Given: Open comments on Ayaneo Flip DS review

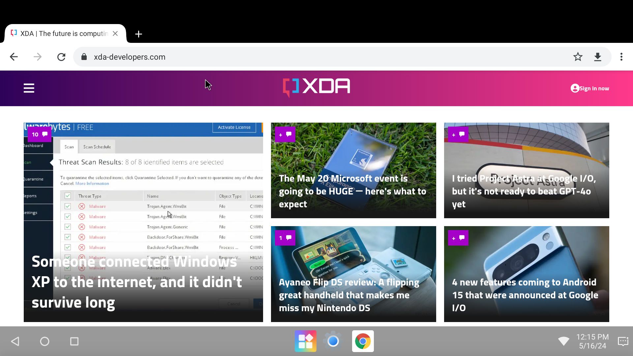Looking at the screenshot, I should click(x=285, y=238).
